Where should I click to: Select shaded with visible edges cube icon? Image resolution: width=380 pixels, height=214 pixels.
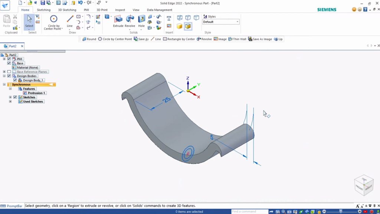pos(188,26)
